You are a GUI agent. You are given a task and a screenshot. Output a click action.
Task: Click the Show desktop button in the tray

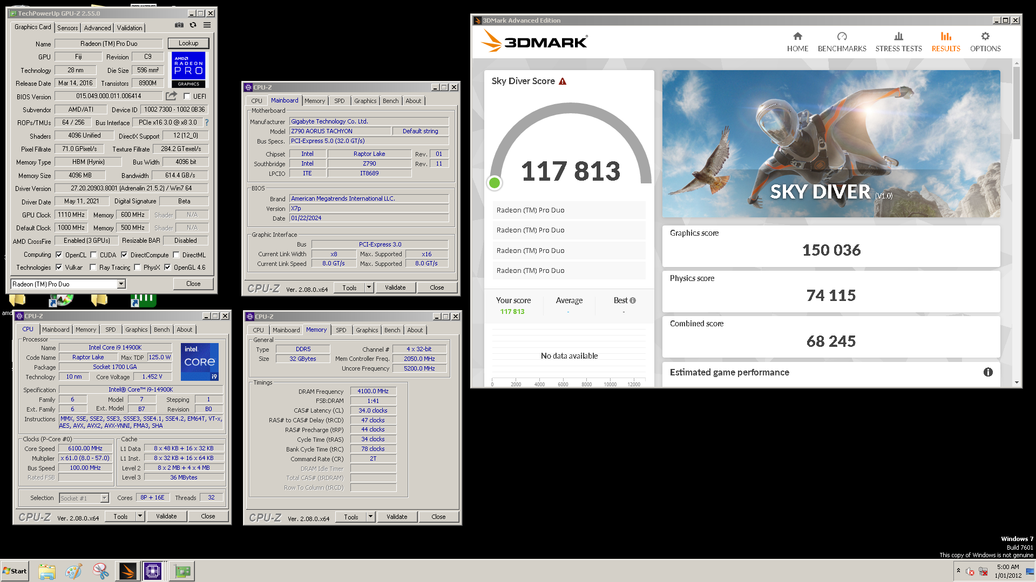1031,571
